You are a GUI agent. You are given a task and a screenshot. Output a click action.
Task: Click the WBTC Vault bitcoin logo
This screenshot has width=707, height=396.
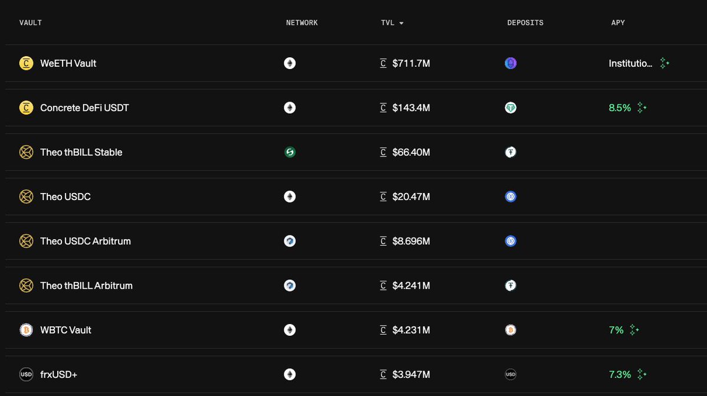26,330
